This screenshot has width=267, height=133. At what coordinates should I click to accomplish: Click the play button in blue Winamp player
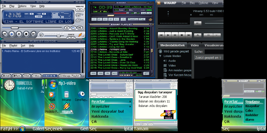point(12,34)
